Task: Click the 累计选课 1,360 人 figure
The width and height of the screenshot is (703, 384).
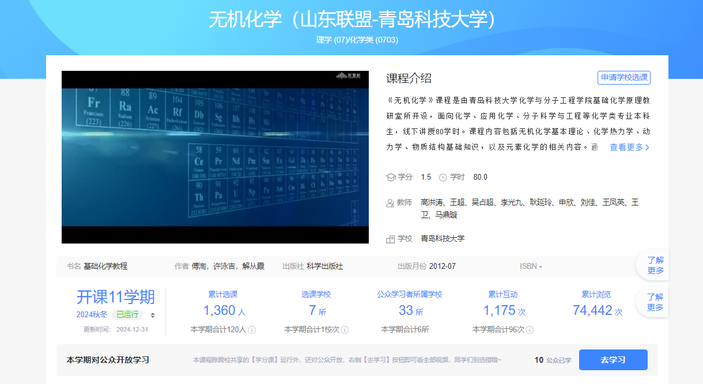Action: pyautogui.click(x=224, y=310)
